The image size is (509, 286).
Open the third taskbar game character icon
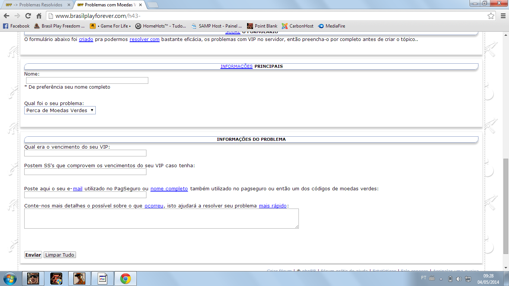pos(79,279)
